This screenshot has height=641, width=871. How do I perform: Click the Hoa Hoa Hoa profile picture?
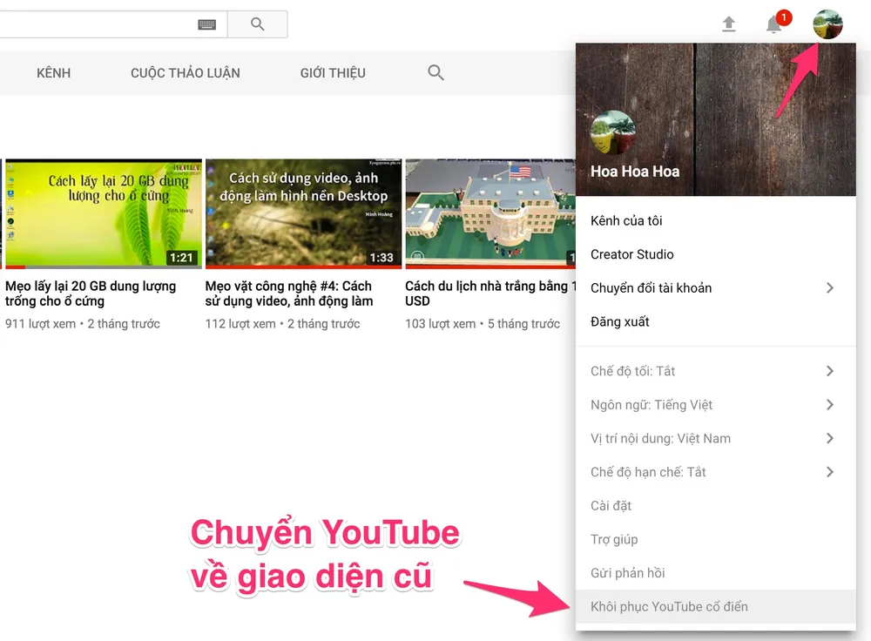(x=612, y=132)
